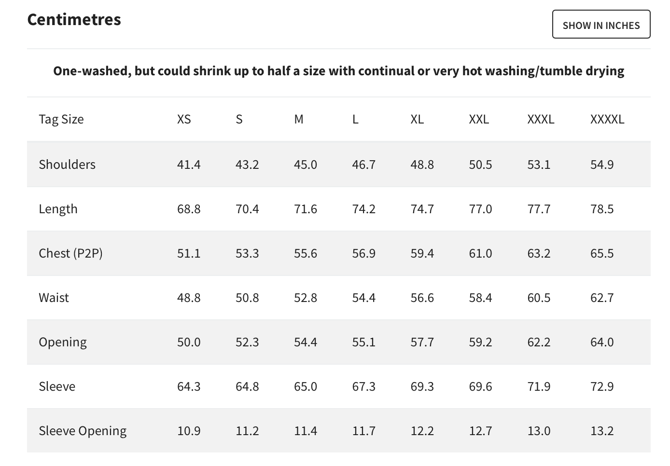670x466 pixels.
Task: Click the XXL size column header
Action: (479, 119)
